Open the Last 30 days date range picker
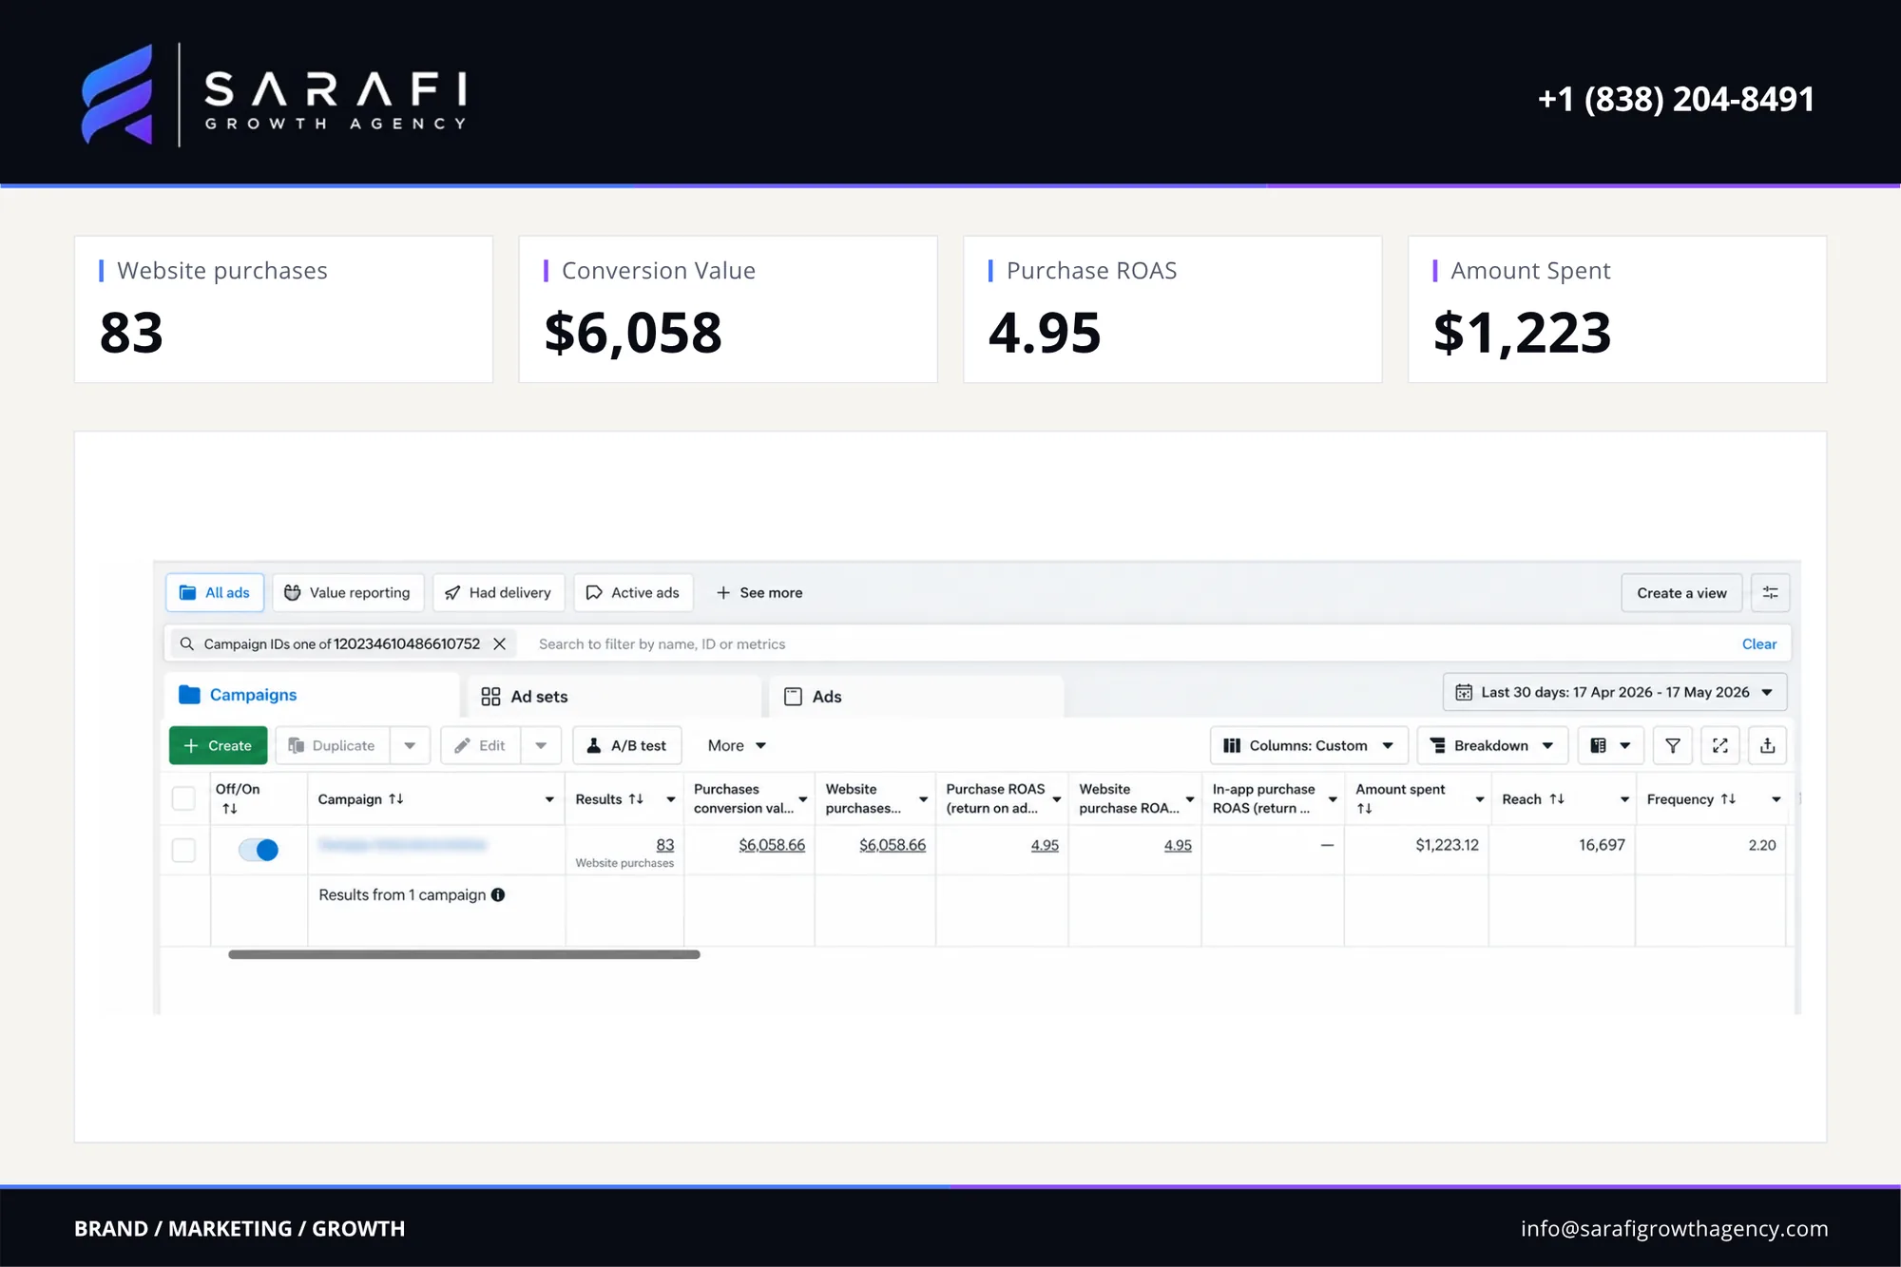This screenshot has height=1267, width=1901. (1615, 692)
